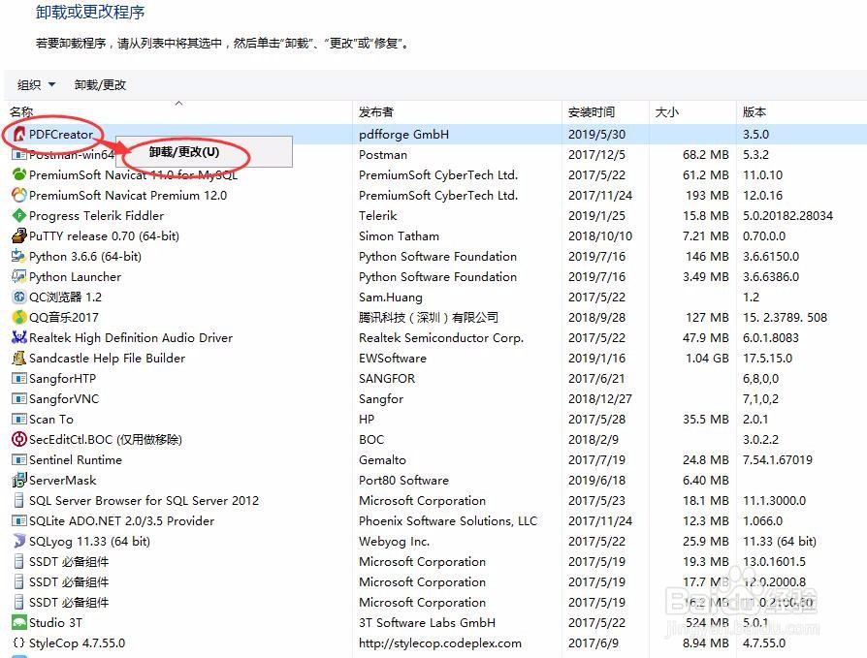867x658 pixels.
Task: Click the Python Launcher icon
Action: pos(19,276)
